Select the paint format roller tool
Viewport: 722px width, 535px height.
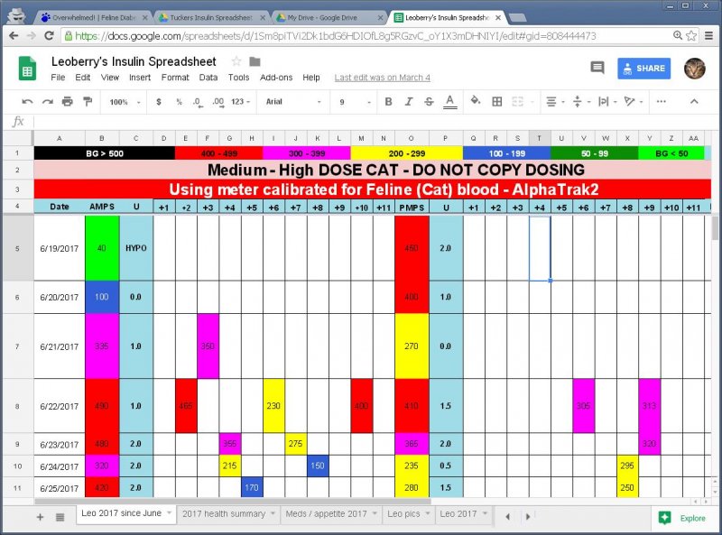click(x=88, y=102)
